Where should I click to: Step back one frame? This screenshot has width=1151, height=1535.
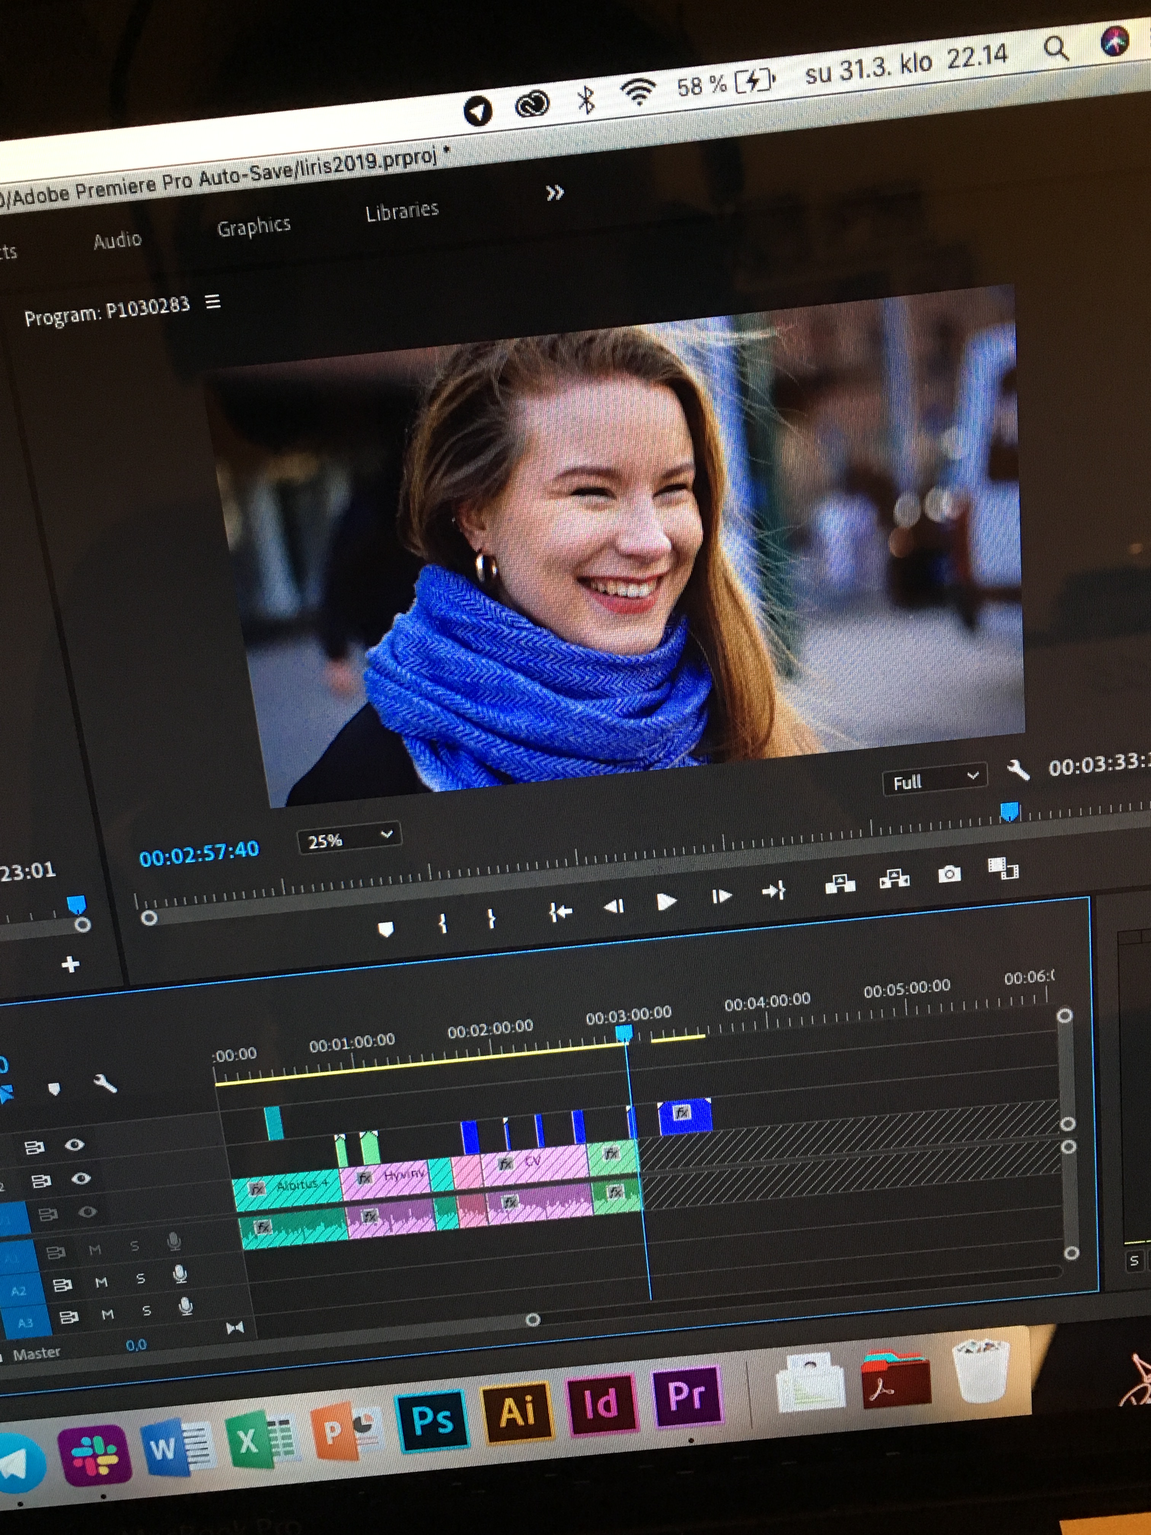click(x=613, y=906)
